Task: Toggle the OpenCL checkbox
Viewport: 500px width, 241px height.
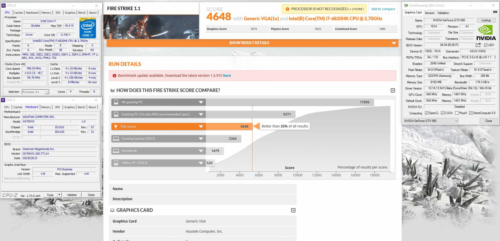Action: click(x=427, y=113)
